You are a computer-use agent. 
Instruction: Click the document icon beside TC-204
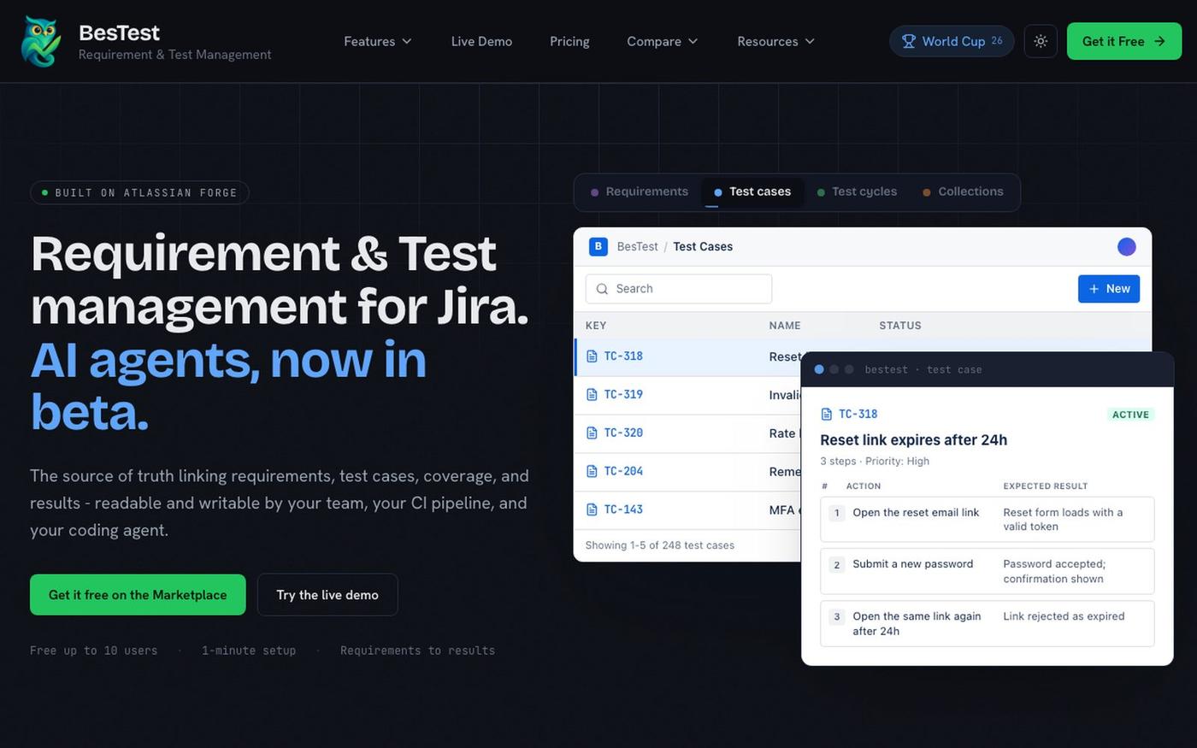(592, 472)
